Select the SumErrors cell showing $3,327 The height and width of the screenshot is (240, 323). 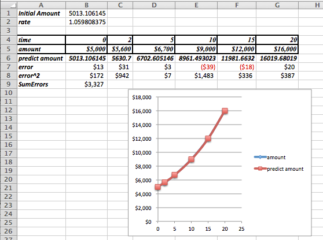coord(86,84)
